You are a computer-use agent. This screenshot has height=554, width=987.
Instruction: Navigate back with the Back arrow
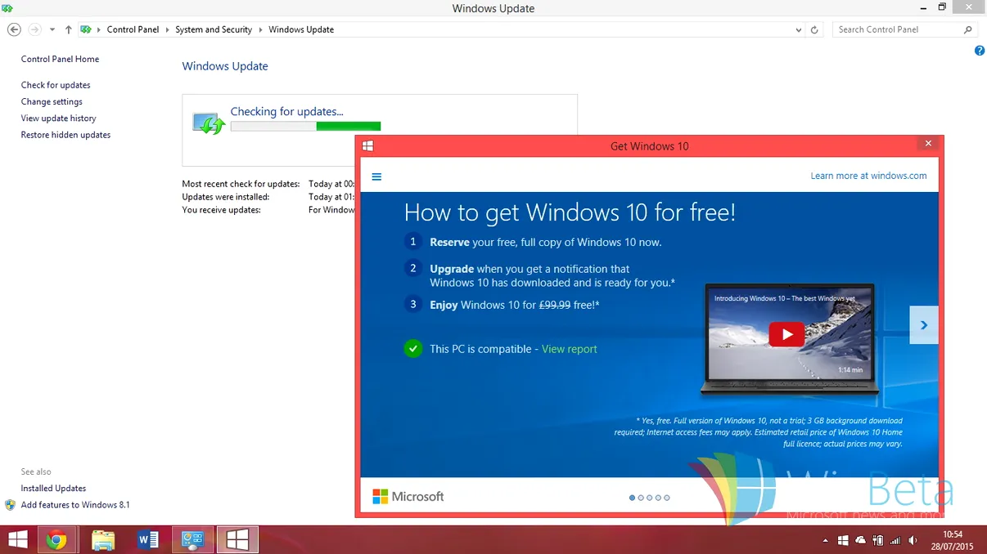14,29
